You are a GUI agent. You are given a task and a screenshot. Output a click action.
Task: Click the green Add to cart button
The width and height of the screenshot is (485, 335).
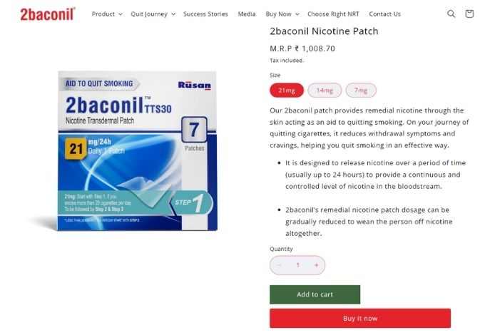click(315, 294)
